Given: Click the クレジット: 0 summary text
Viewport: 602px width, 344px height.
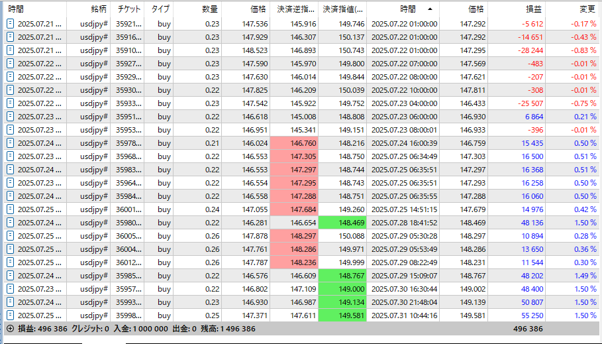Looking at the screenshot, I should pyautogui.click(x=90, y=329).
